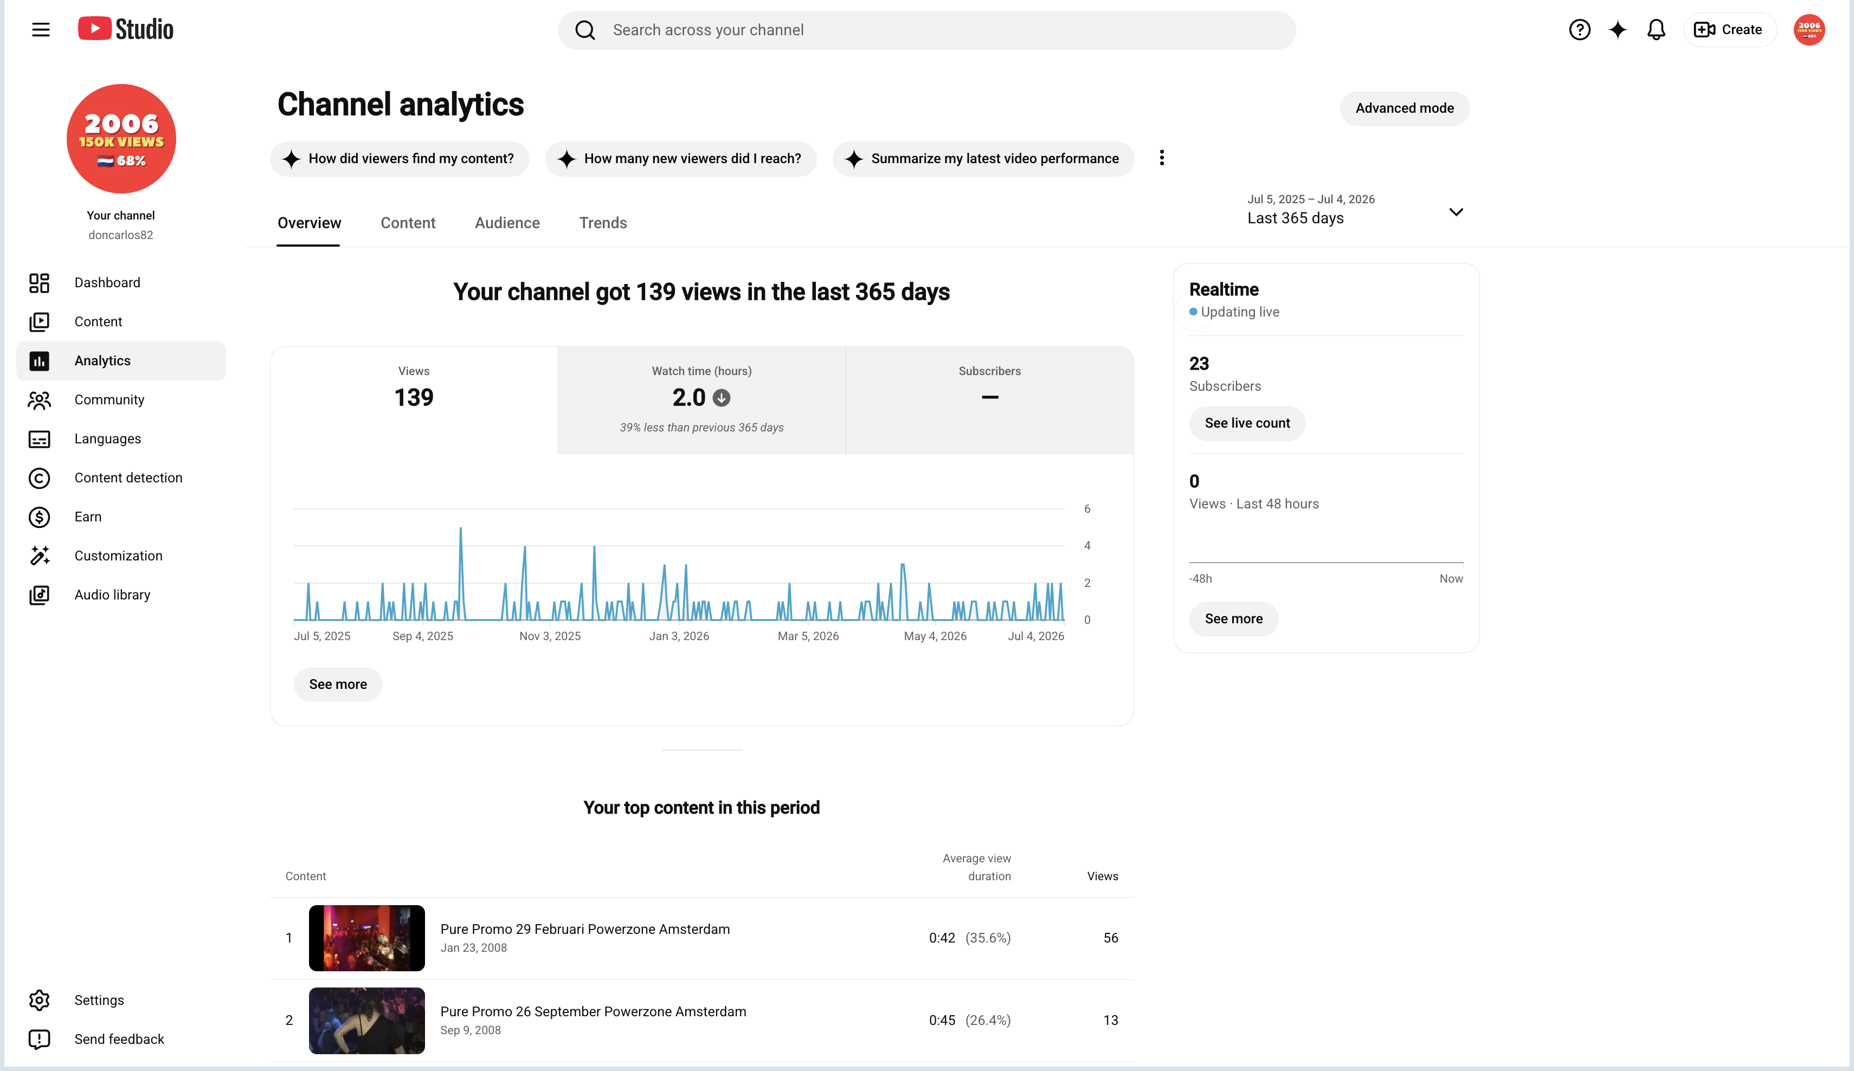Open Send feedback from the sidebar
The image size is (1854, 1071).
(x=121, y=1038)
